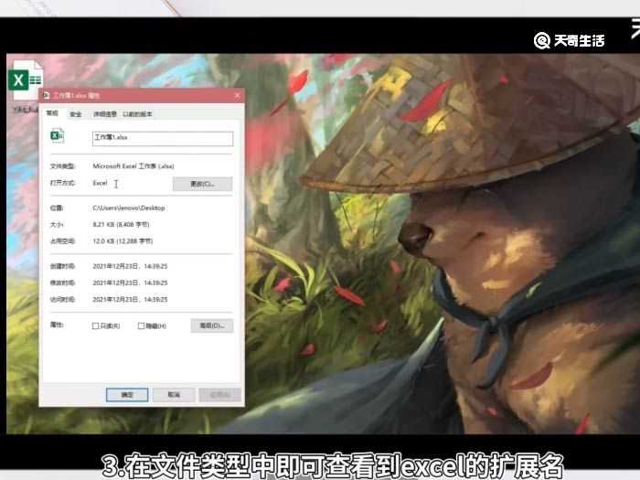
Task: Click the file type value Microsoft Excel 工作表 (.xlsx)
Action: (x=133, y=166)
